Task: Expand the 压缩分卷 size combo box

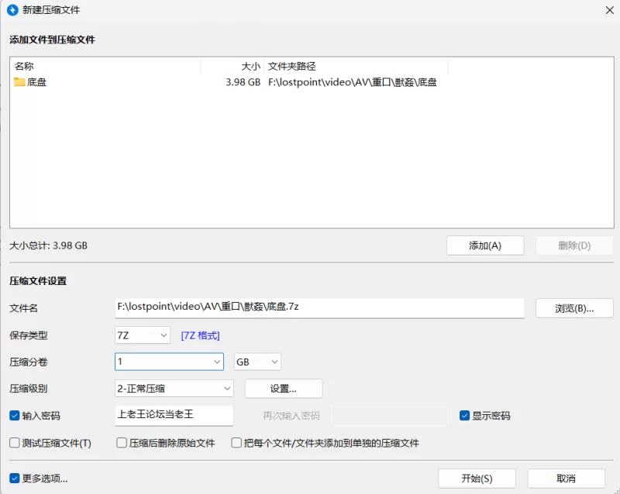Action: coord(169,362)
